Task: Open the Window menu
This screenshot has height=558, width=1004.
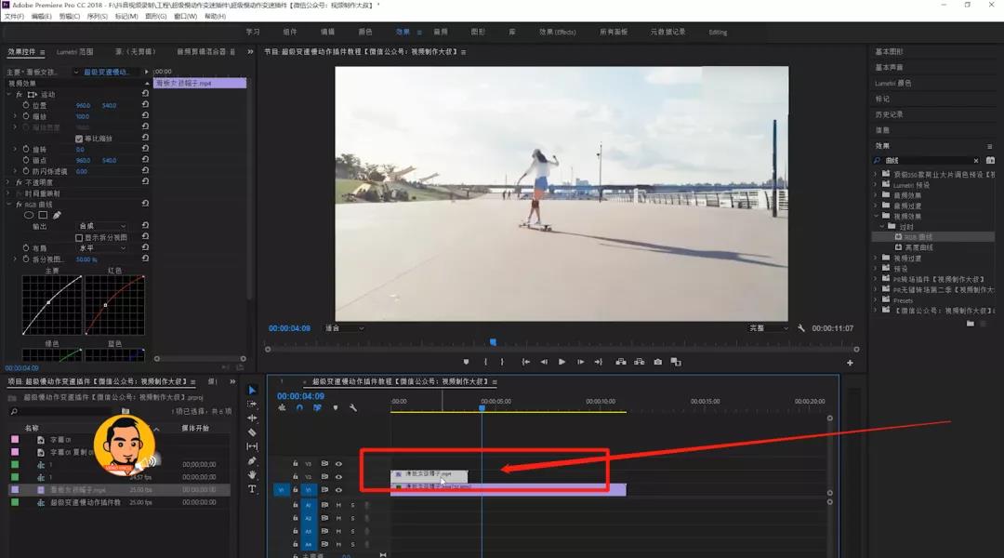Action: point(186,16)
